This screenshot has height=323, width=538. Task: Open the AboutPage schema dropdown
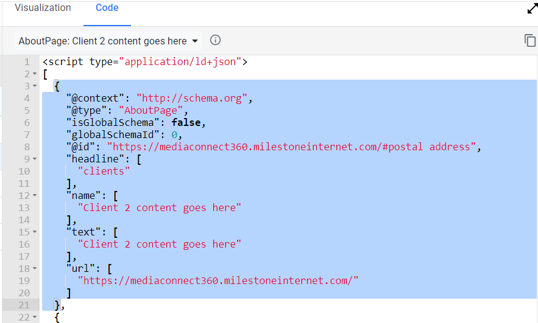(x=108, y=41)
